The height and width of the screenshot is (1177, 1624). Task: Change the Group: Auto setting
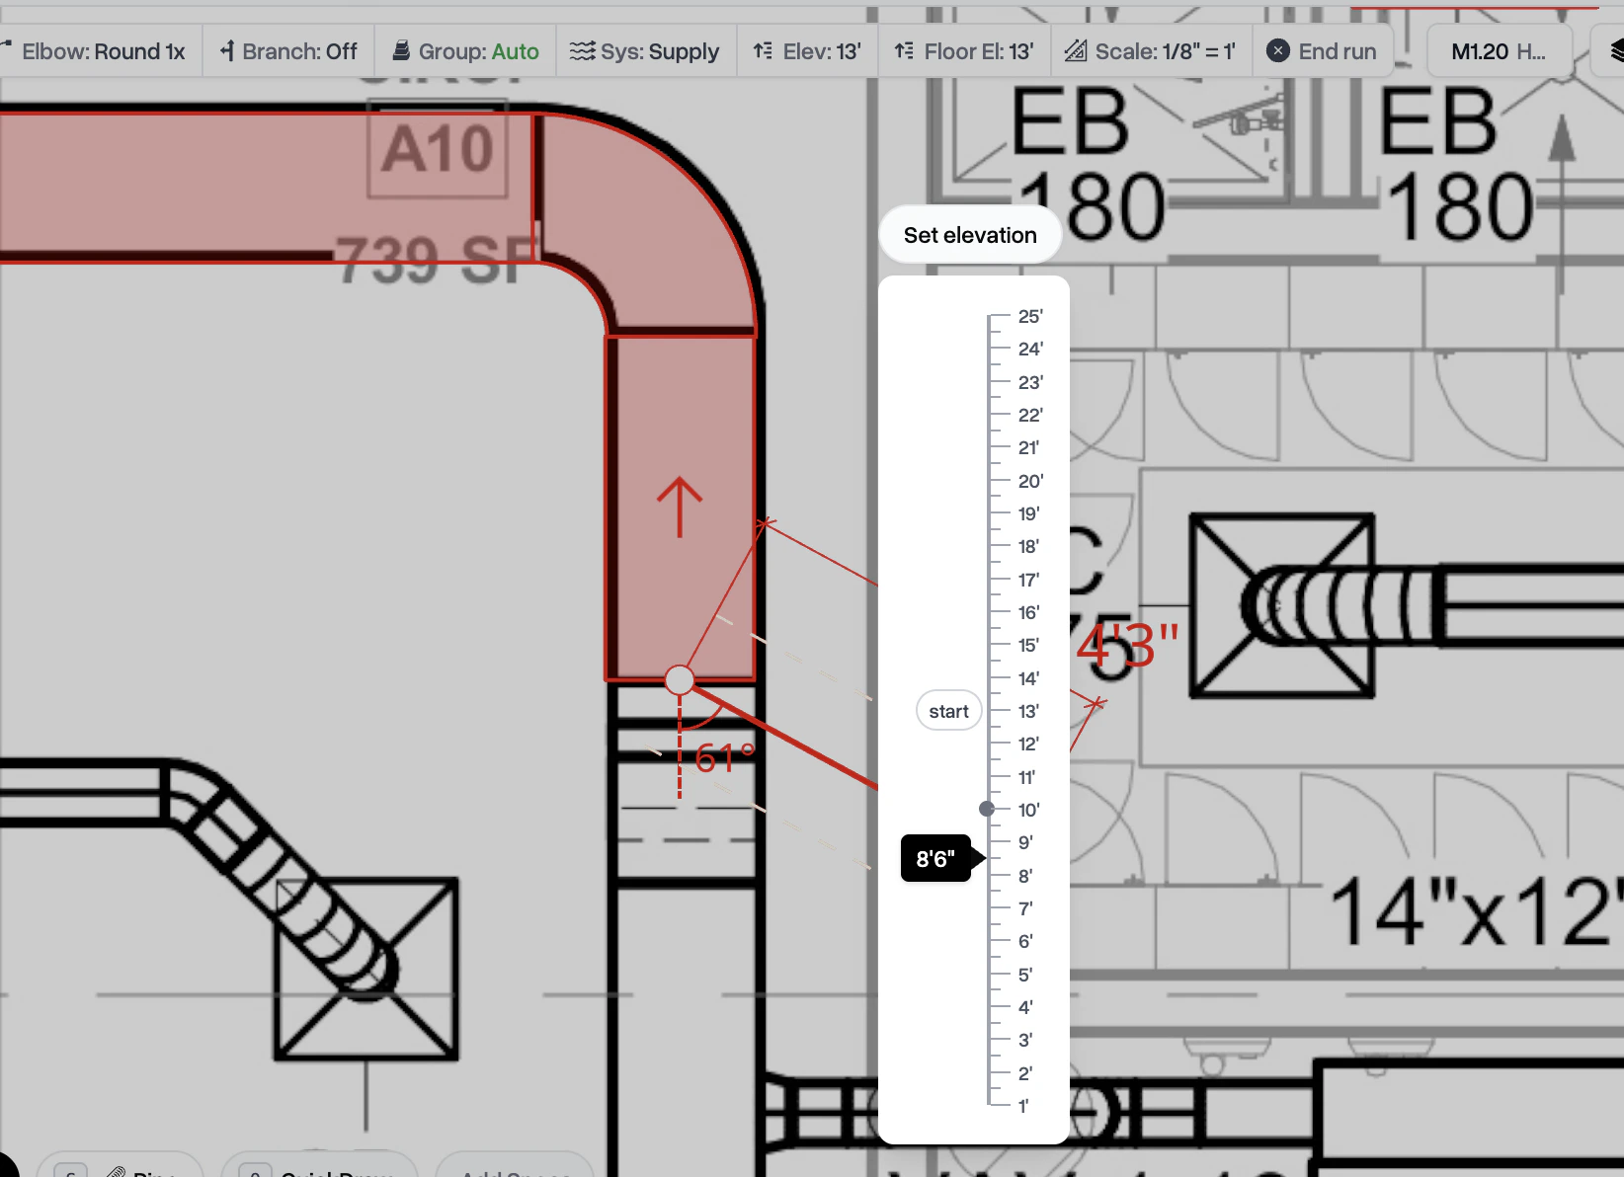pos(465,51)
